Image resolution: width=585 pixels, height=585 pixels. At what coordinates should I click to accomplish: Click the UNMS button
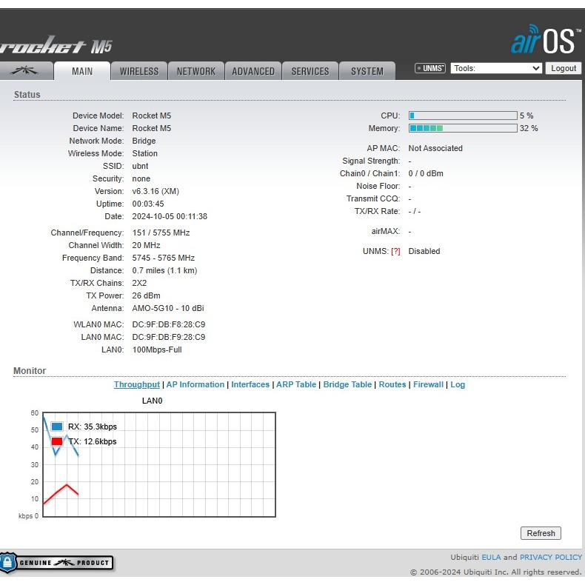pos(430,68)
